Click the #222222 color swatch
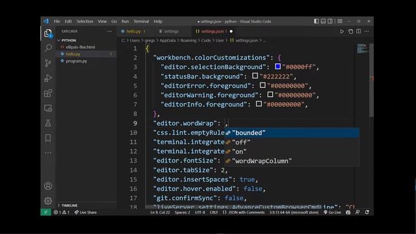 point(255,76)
